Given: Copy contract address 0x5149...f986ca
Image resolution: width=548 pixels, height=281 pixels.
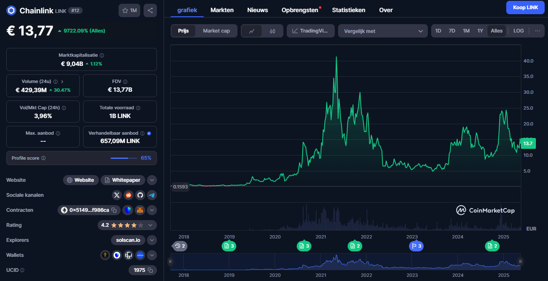Looking at the screenshot, I should 114,210.
